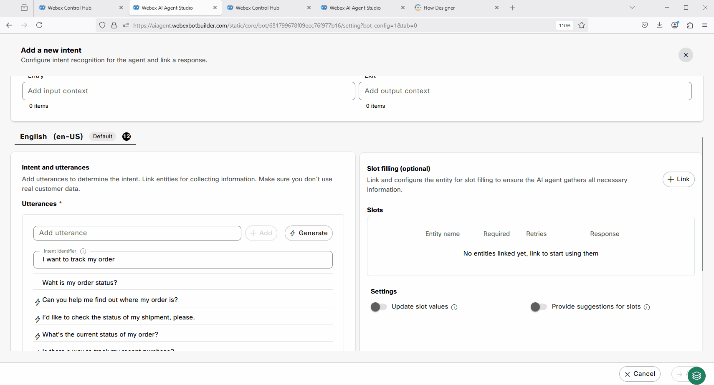Click the Provide suggestions for slots info icon

tap(647, 307)
